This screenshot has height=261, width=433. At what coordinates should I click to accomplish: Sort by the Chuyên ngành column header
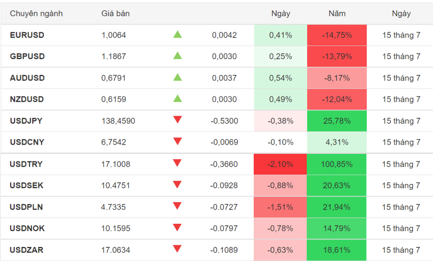(x=36, y=14)
